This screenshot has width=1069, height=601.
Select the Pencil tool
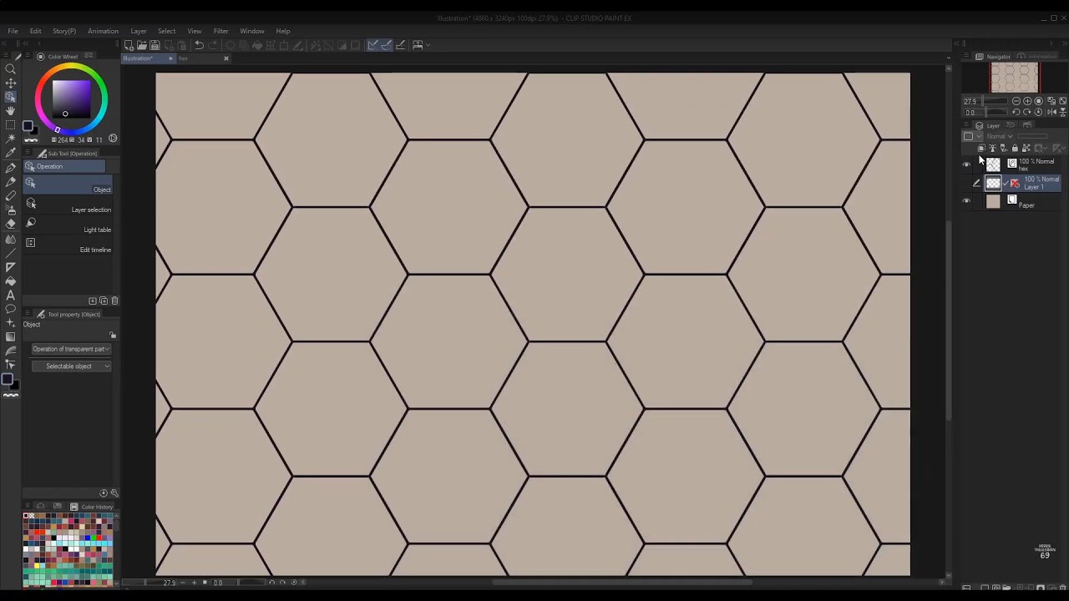click(10, 182)
